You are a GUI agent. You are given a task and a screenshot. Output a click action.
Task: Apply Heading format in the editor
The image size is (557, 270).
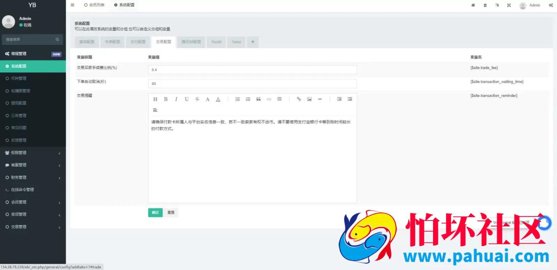(155, 99)
